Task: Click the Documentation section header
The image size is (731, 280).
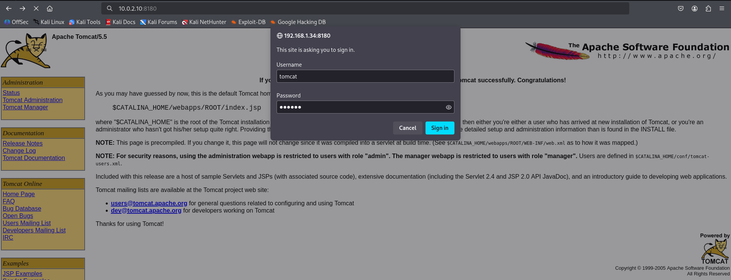Action: click(43, 133)
